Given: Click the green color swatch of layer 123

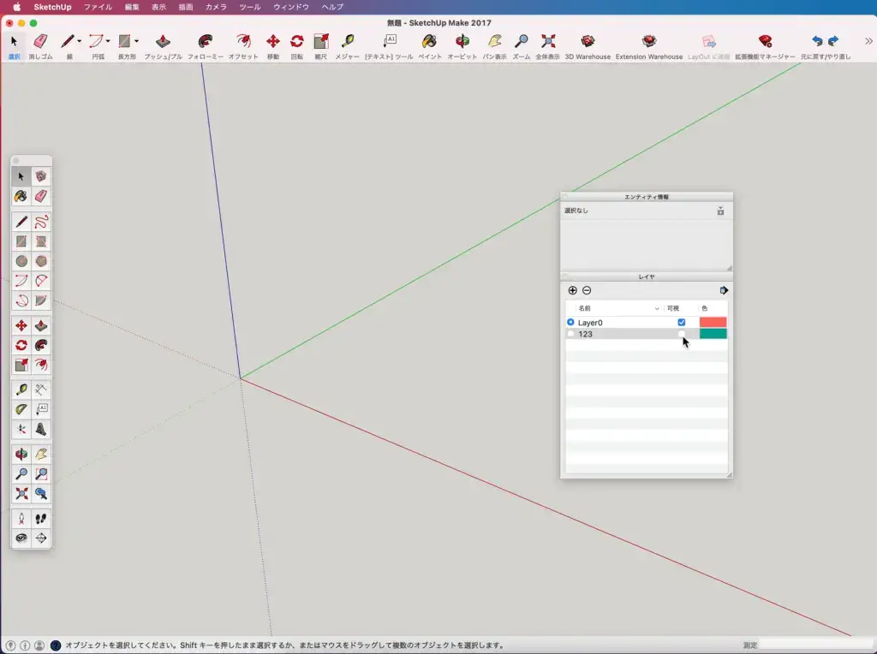Looking at the screenshot, I should (713, 334).
